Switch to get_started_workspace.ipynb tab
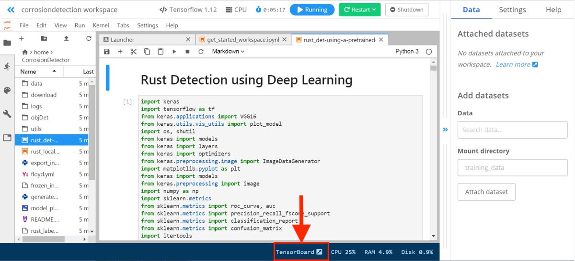The image size is (575, 261). tap(243, 40)
